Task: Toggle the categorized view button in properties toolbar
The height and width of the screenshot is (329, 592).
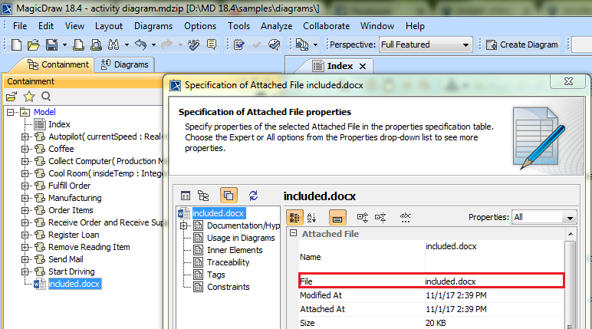Action: coord(294,218)
